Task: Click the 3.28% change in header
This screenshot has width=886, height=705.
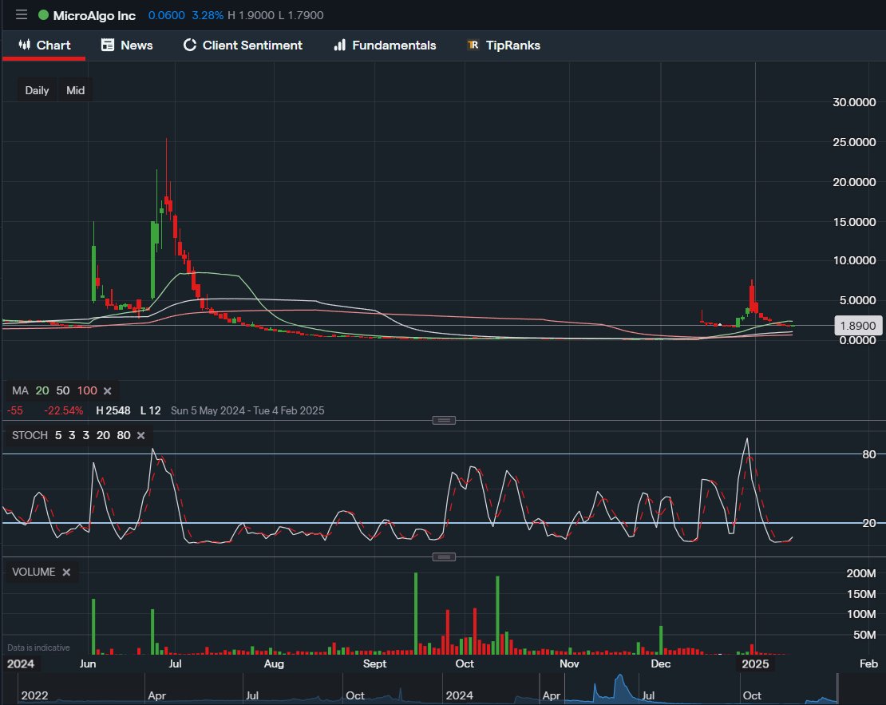Action: tap(208, 15)
